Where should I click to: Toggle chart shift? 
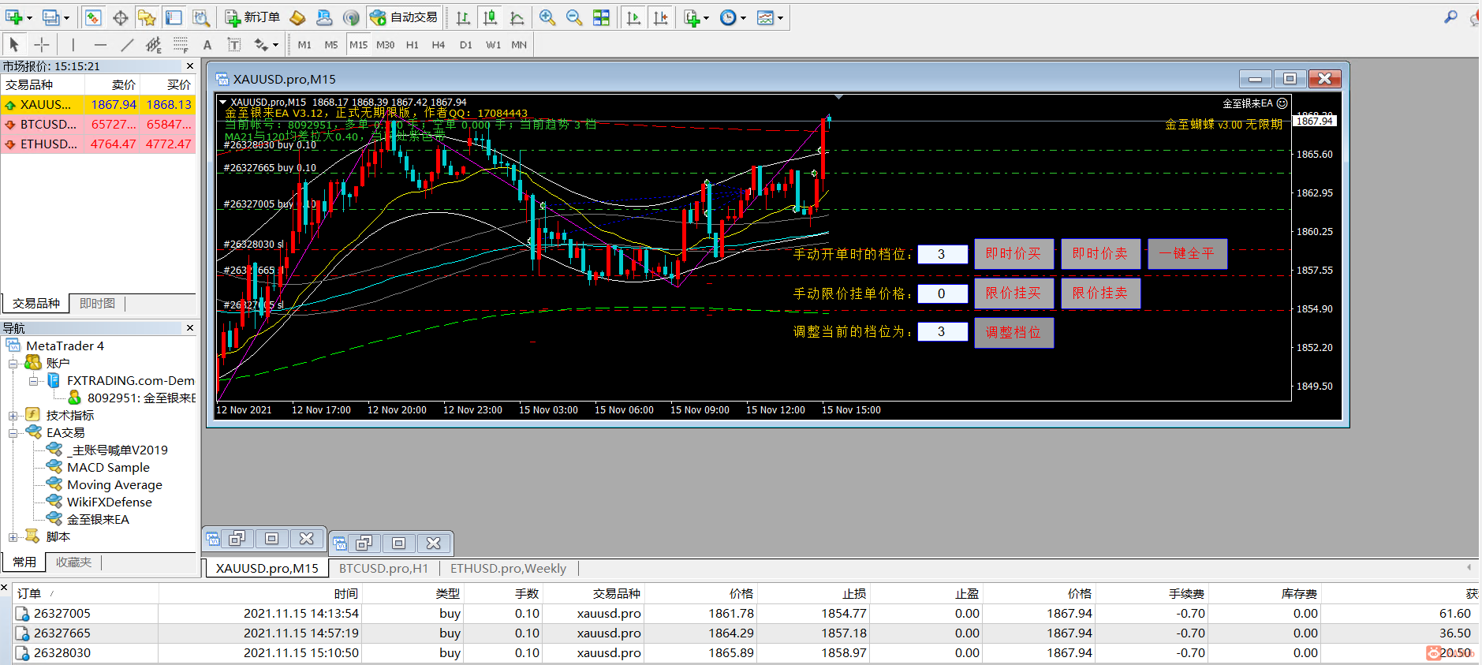coord(660,17)
